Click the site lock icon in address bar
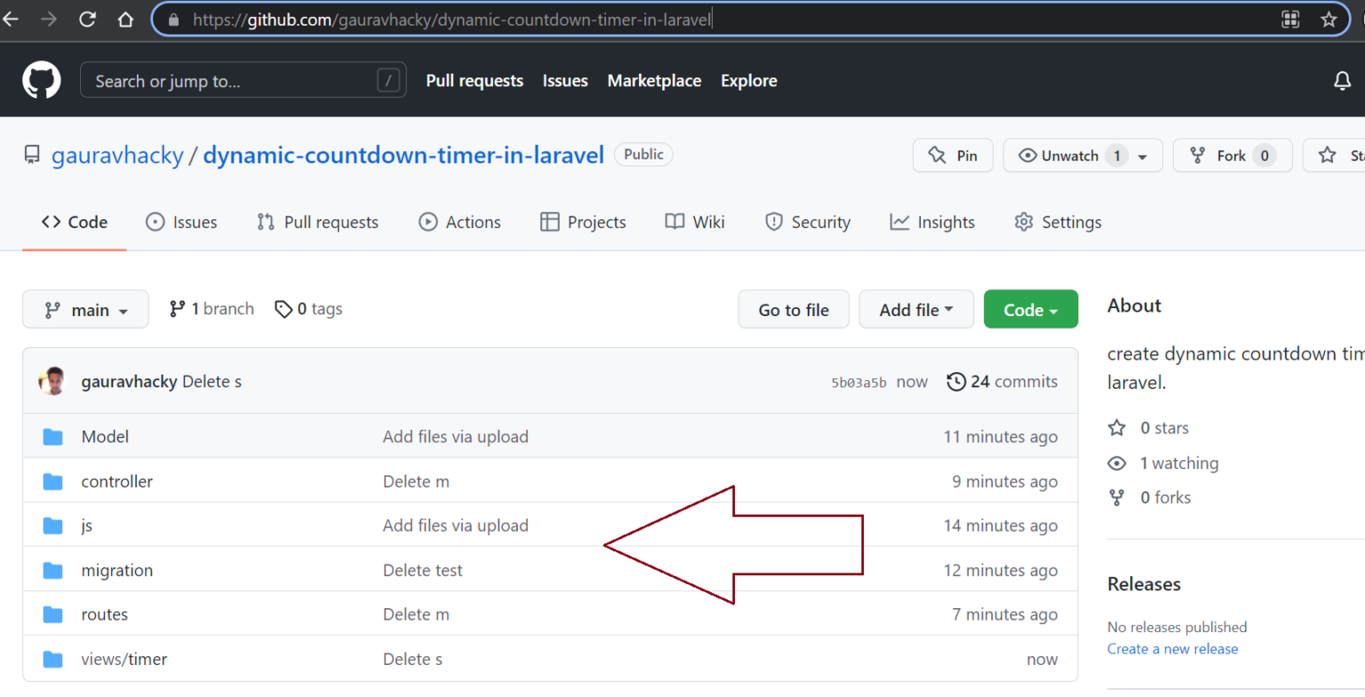 point(174,20)
